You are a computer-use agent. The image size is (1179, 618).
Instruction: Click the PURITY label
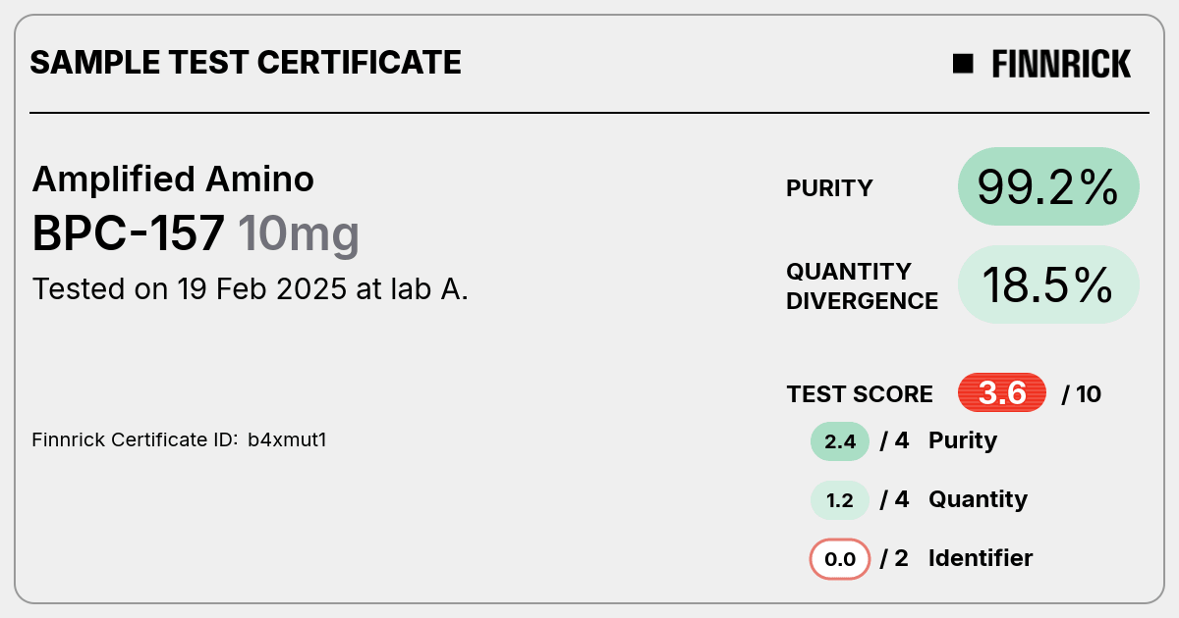tap(829, 188)
